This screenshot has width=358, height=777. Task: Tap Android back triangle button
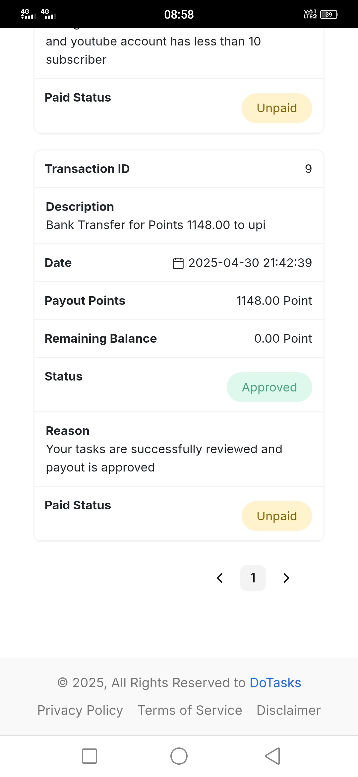[x=272, y=756]
